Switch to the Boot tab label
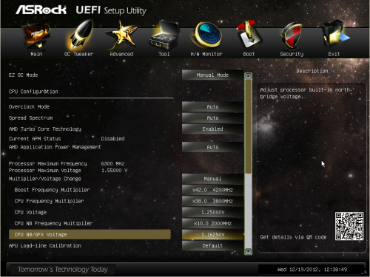 pyautogui.click(x=249, y=54)
